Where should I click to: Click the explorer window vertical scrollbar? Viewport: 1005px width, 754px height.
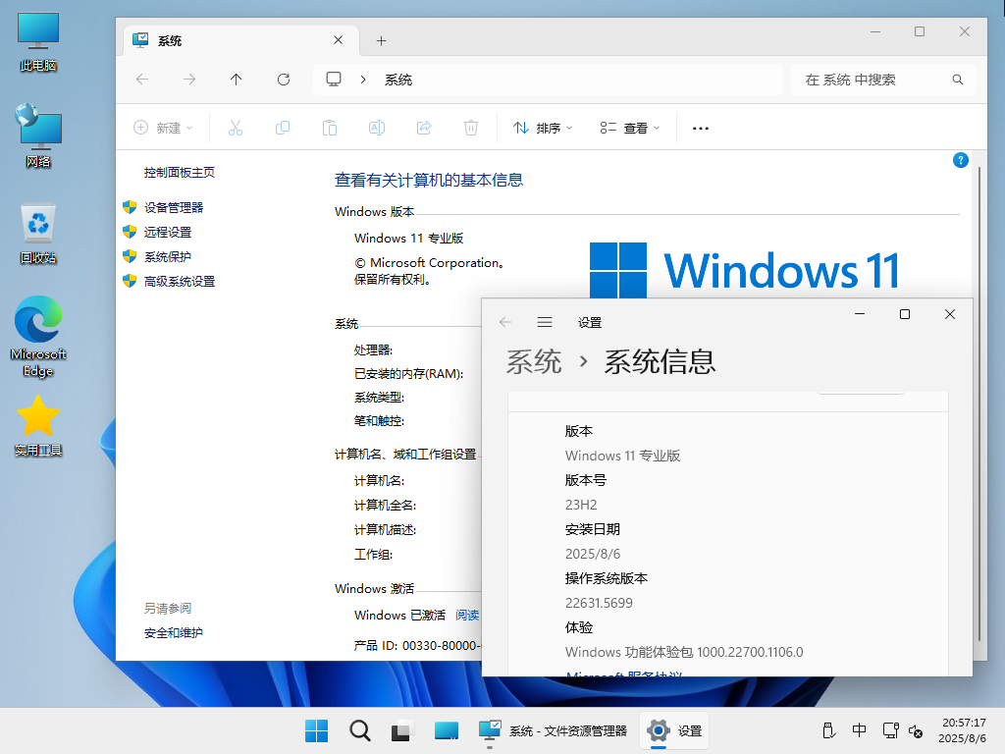tap(979, 404)
